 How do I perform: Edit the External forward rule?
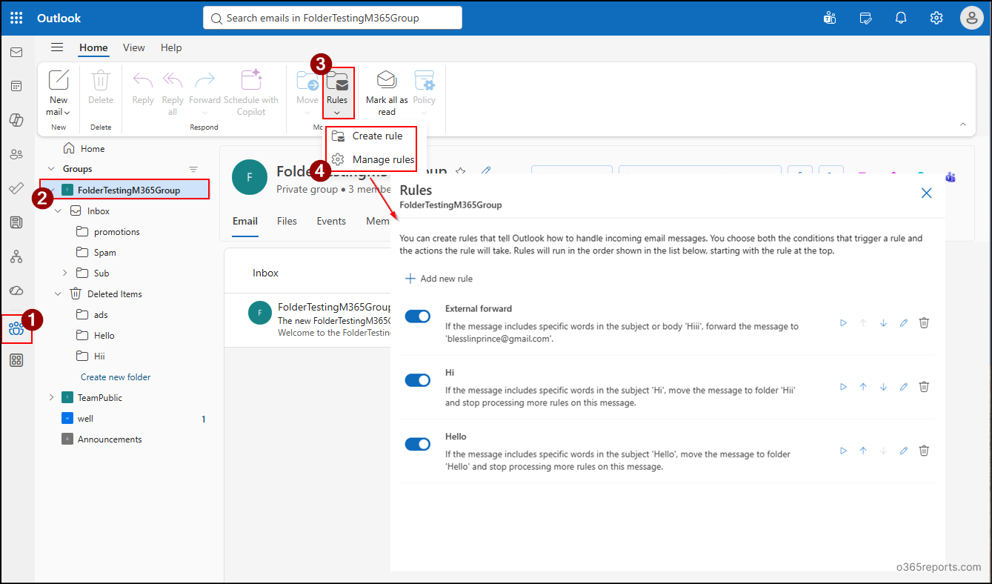coord(904,323)
